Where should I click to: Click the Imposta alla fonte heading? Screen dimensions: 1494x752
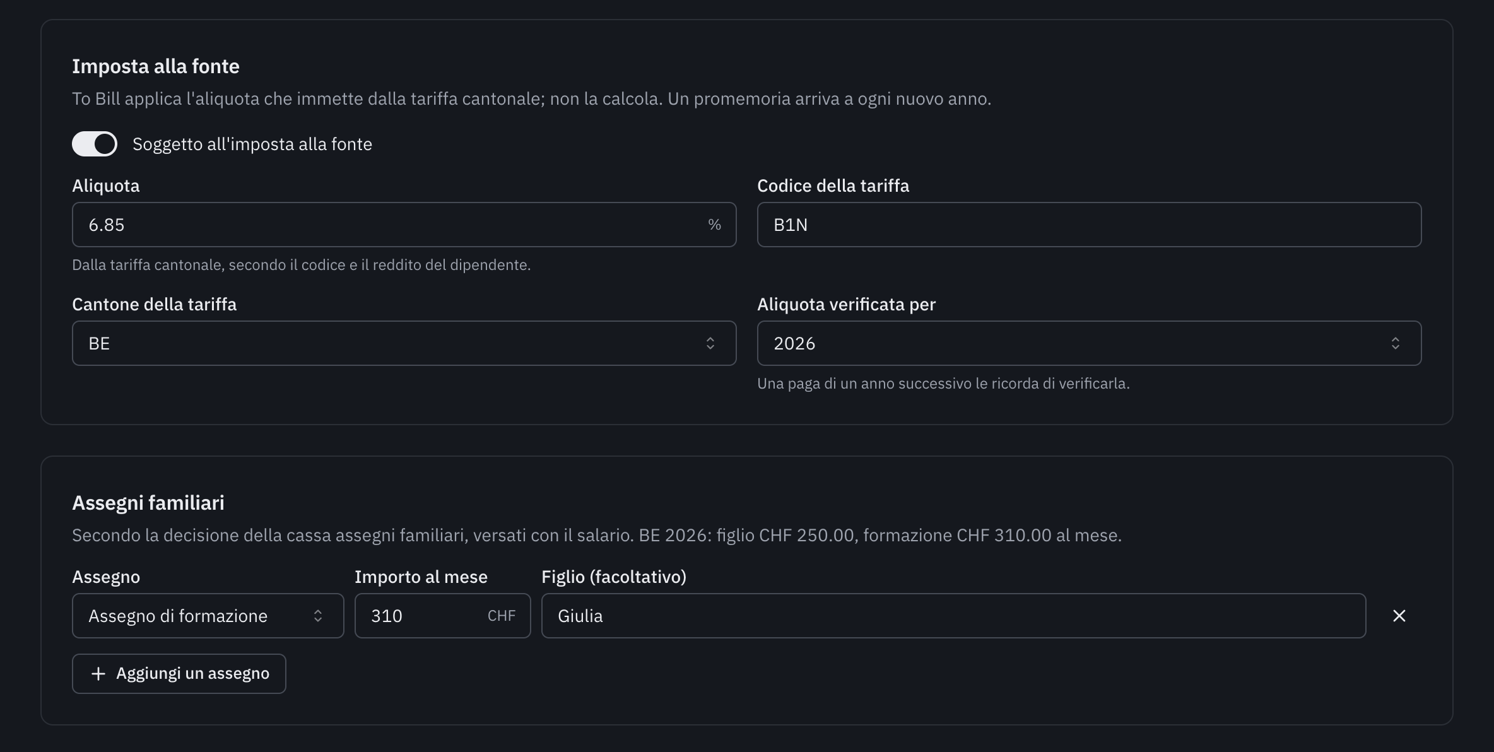(x=156, y=66)
